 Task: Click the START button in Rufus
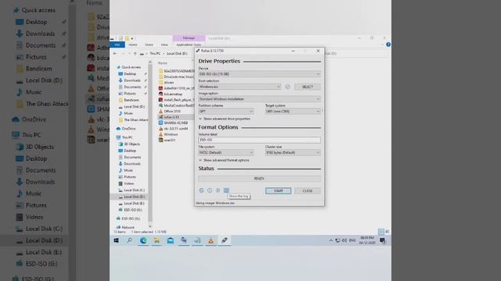pyautogui.click(x=278, y=190)
